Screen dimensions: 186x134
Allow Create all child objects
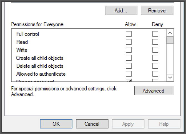coord(129,58)
